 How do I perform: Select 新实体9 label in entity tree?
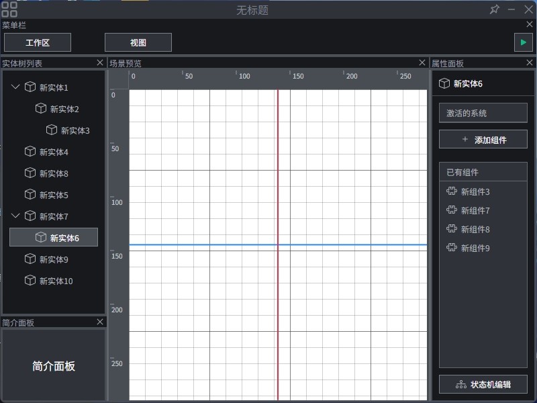(x=54, y=260)
